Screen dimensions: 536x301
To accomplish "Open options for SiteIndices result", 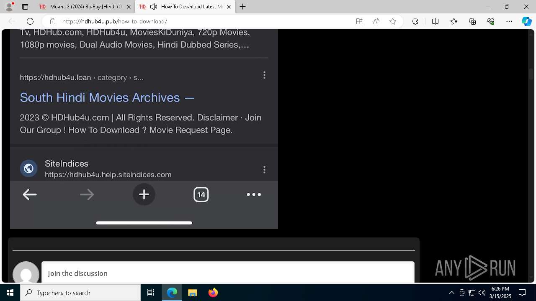I will click(x=264, y=170).
